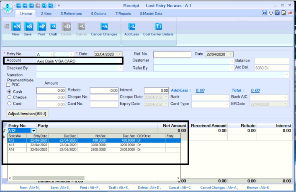This screenshot has width=296, height=192.
Task: Open the grid Entry No A12 dropdown arrow
Action: (x=33, y=130)
